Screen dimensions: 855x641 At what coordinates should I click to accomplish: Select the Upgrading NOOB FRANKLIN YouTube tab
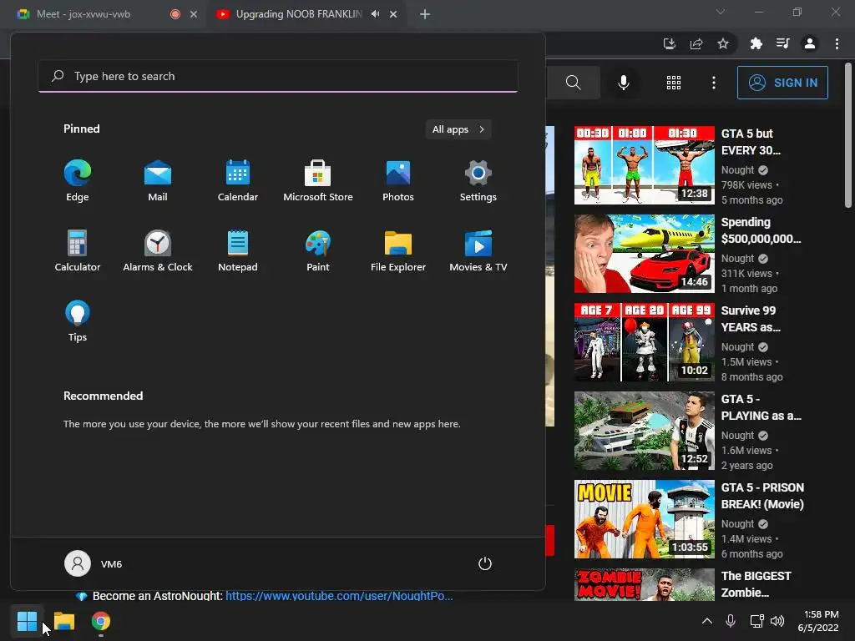click(298, 14)
